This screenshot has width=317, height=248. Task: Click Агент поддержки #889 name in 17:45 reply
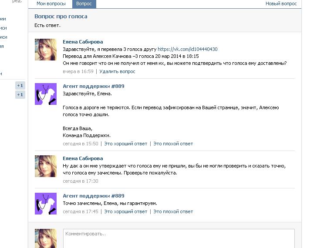[93, 196]
